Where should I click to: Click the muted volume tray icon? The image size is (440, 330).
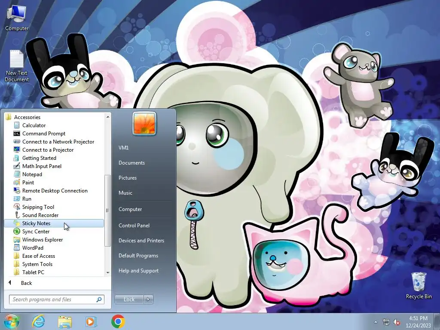pos(397,322)
